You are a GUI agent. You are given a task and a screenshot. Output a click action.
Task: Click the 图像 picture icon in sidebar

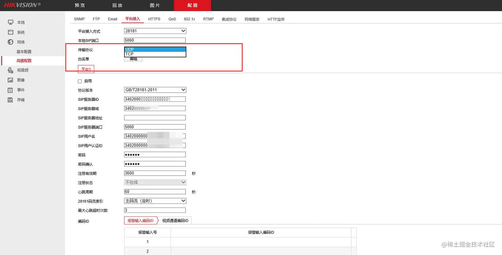tap(11, 80)
